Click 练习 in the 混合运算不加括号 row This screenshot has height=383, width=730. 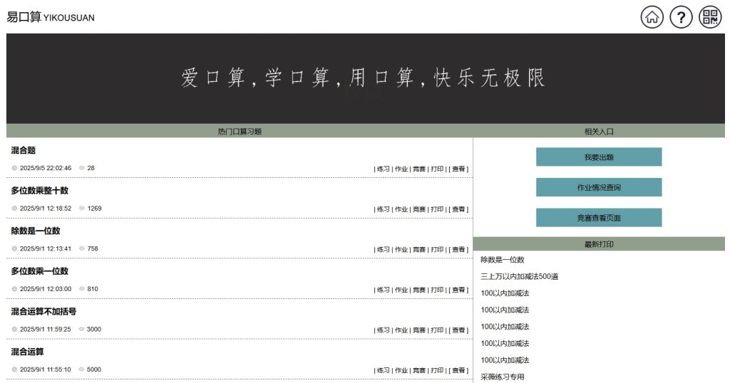pos(383,330)
